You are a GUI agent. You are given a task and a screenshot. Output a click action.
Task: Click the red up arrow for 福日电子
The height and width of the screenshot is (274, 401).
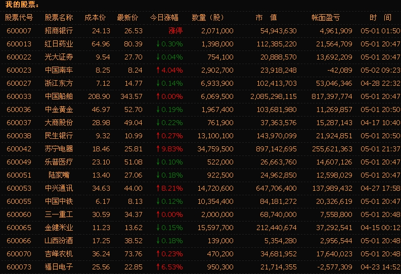click(158, 267)
